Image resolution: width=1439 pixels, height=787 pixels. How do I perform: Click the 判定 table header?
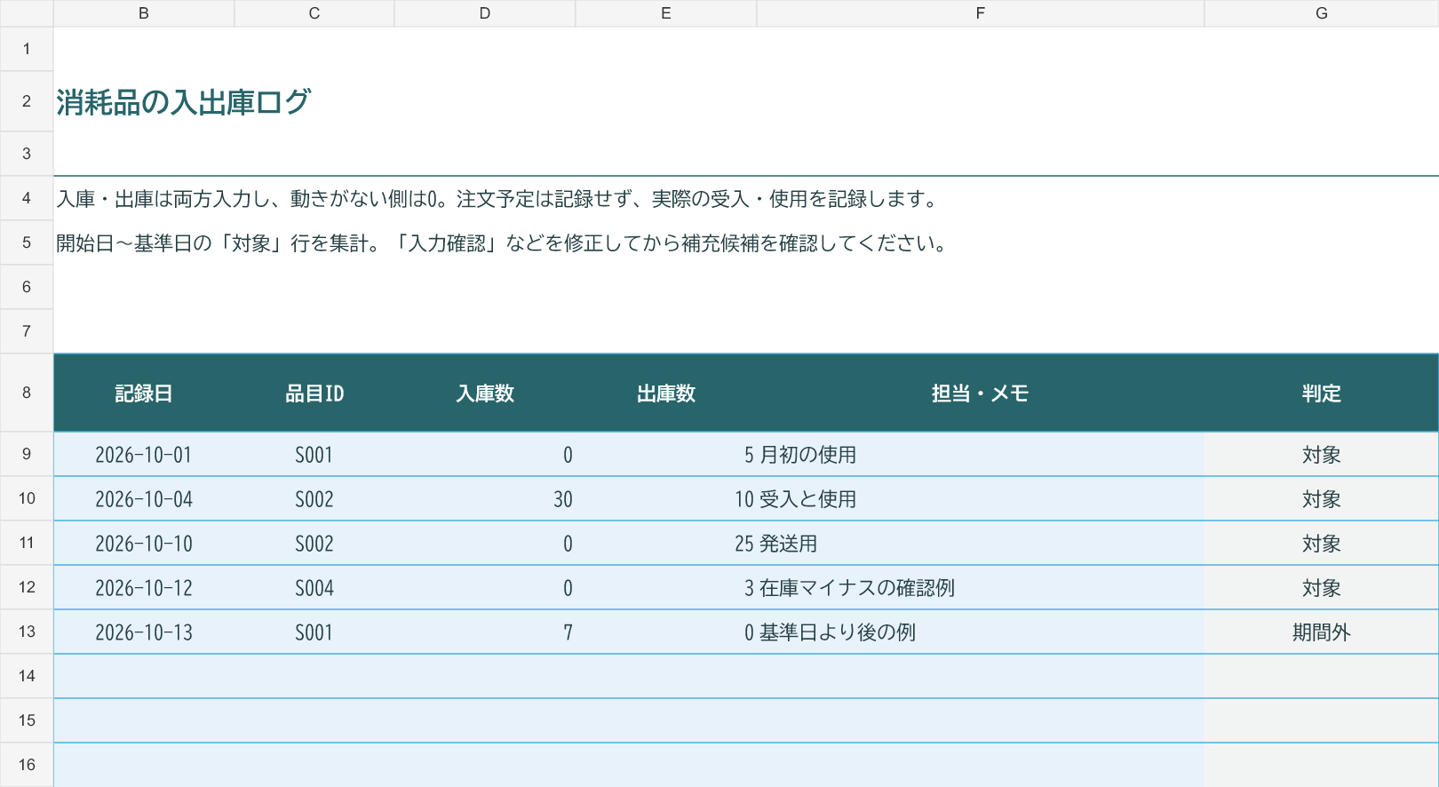pos(1322,393)
